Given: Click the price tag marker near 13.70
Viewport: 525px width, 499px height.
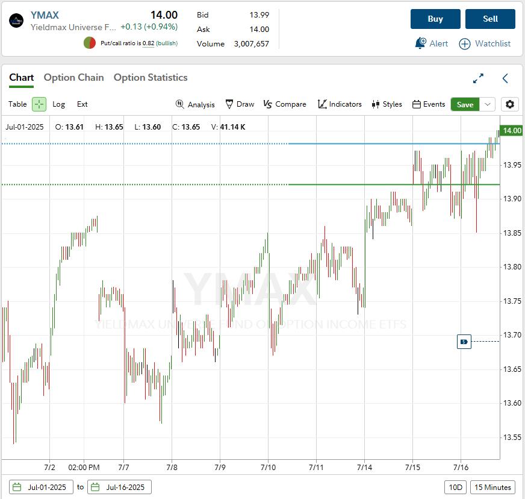Looking at the screenshot, I should 464,342.
